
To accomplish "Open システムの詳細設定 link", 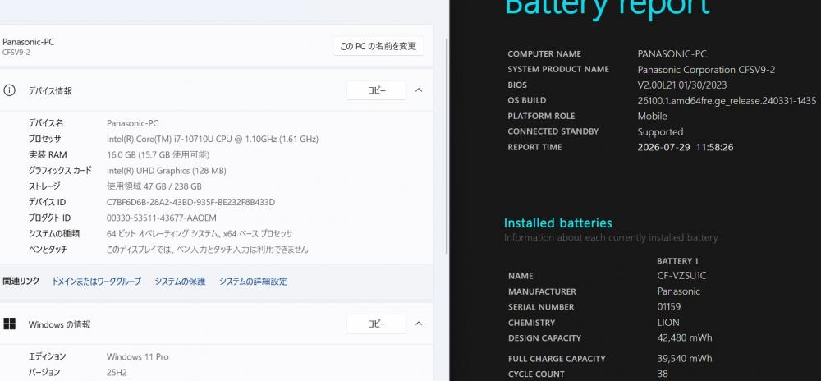I will pyautogui.click(x=254, y=282).
